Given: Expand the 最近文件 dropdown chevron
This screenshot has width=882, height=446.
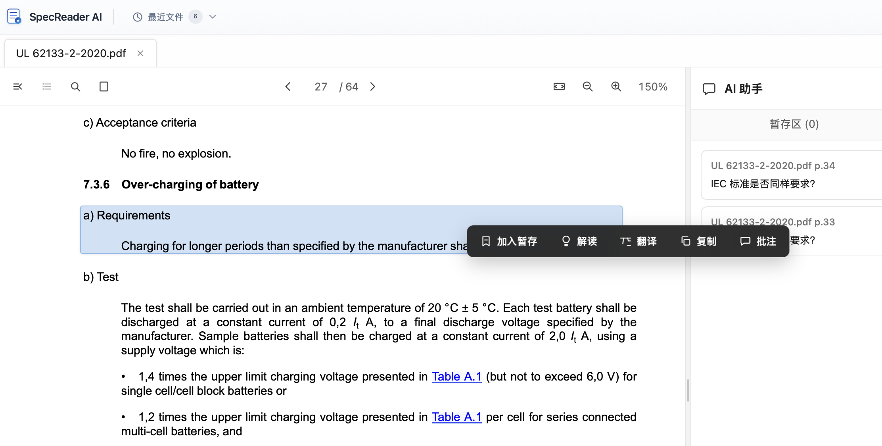Looking at the screenshot, I should [x=213, y=17].
